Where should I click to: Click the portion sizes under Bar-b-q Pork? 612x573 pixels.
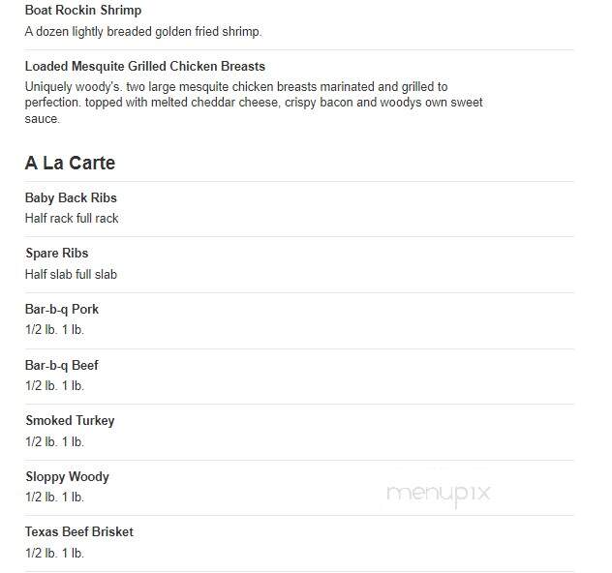54,330
